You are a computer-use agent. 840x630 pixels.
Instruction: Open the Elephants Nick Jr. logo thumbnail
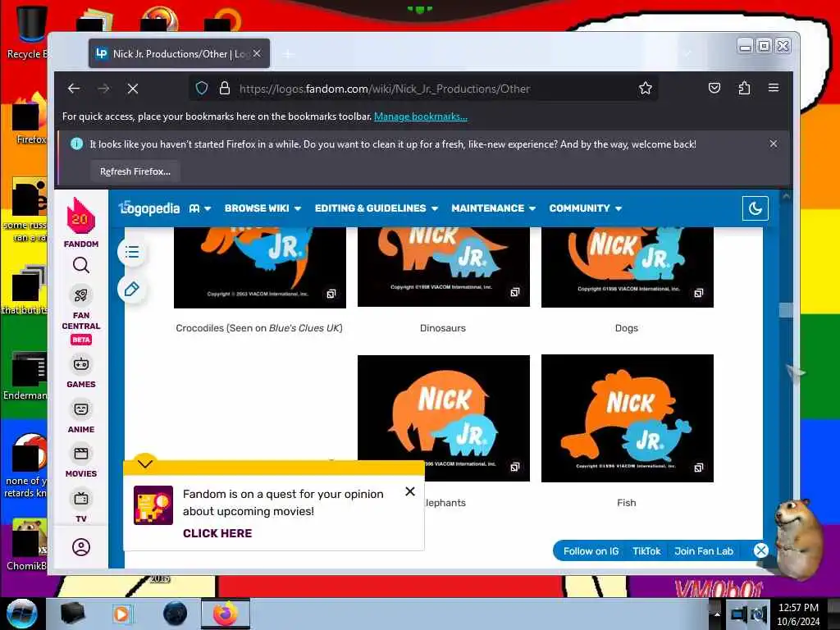click(444, 418)
